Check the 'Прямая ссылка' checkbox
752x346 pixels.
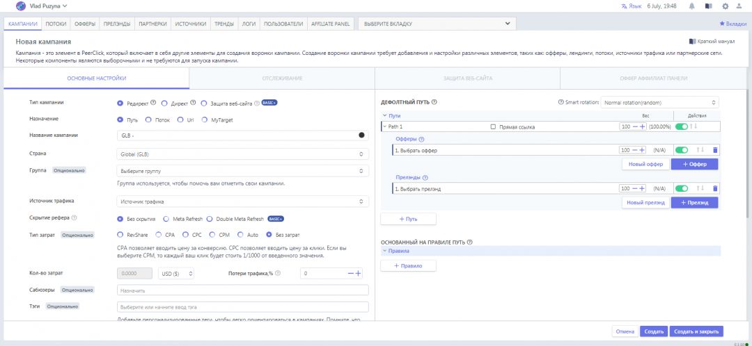pyautogui.click(x=493, y=126)
